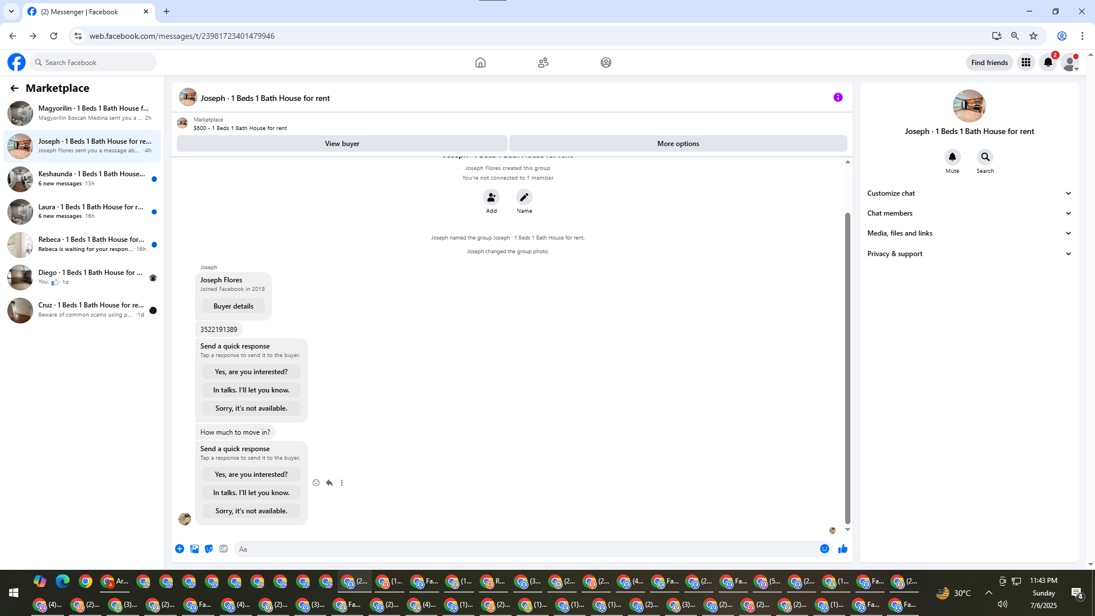Mute this conversation
Screen dimensions: 1095x616
[x=952, y=157]
